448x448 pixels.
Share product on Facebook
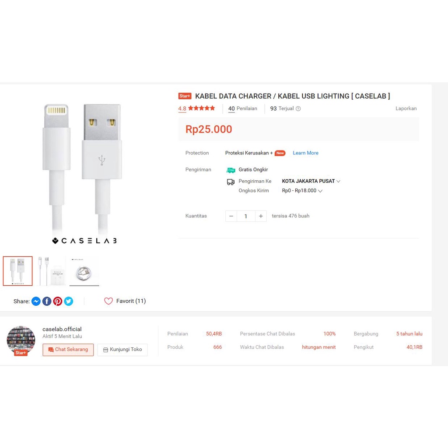tap(47, 301)
